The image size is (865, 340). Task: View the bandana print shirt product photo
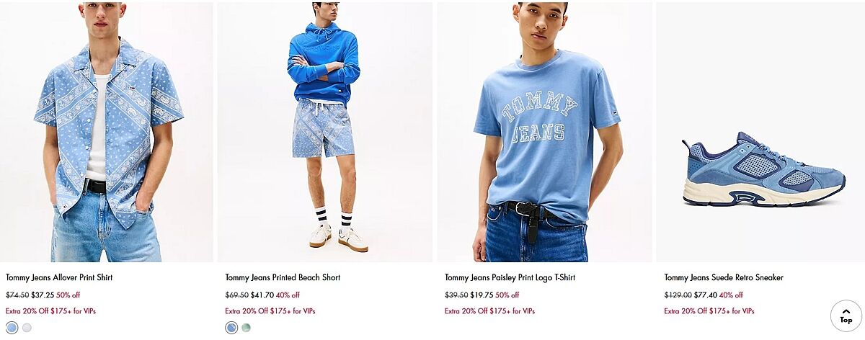107,131
